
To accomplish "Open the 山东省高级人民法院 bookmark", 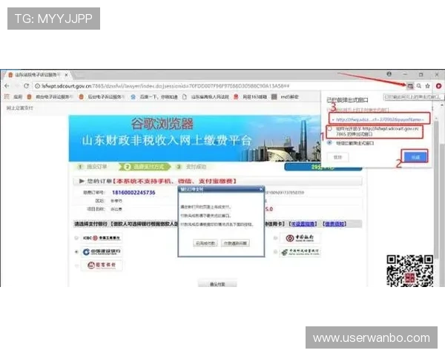I will pos(205,97).
